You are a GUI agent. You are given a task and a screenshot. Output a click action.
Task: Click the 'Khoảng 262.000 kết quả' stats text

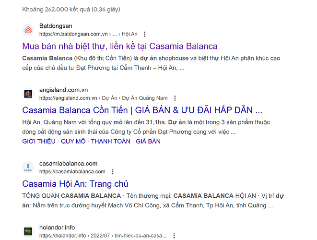click(71, 9)
